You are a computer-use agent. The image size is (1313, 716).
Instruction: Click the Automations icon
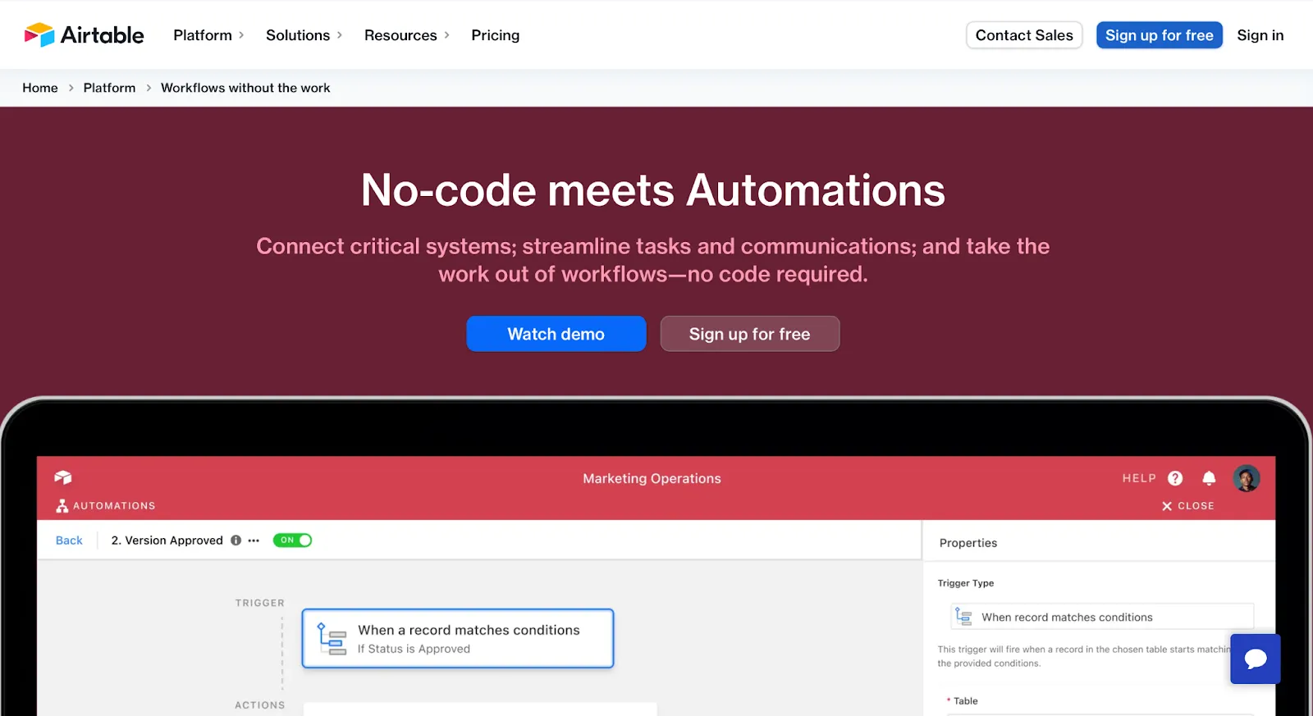coord(62,506)
